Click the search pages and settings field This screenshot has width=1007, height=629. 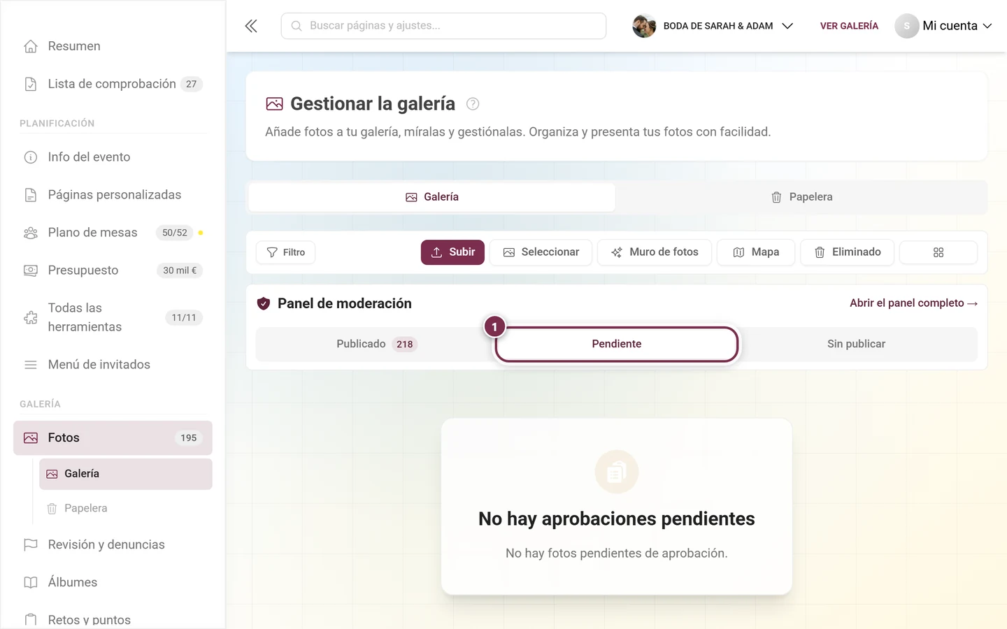[x=443, y=26]
